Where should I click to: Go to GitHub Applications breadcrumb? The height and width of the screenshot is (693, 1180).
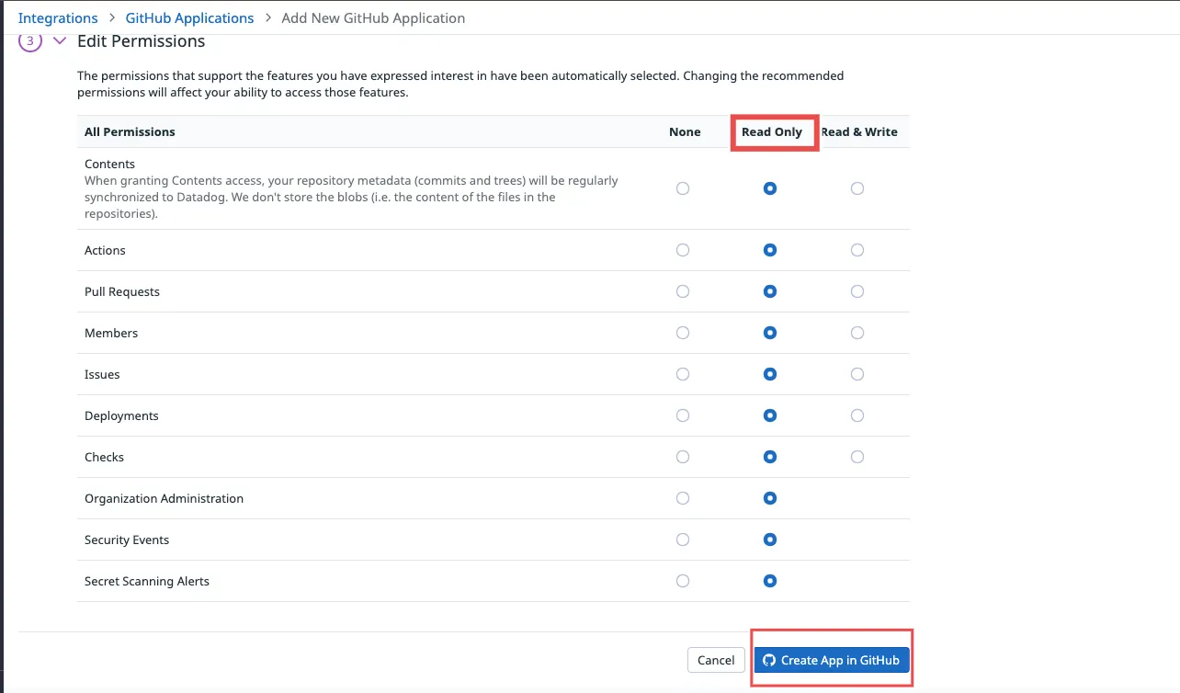click(x=189, y=17)
